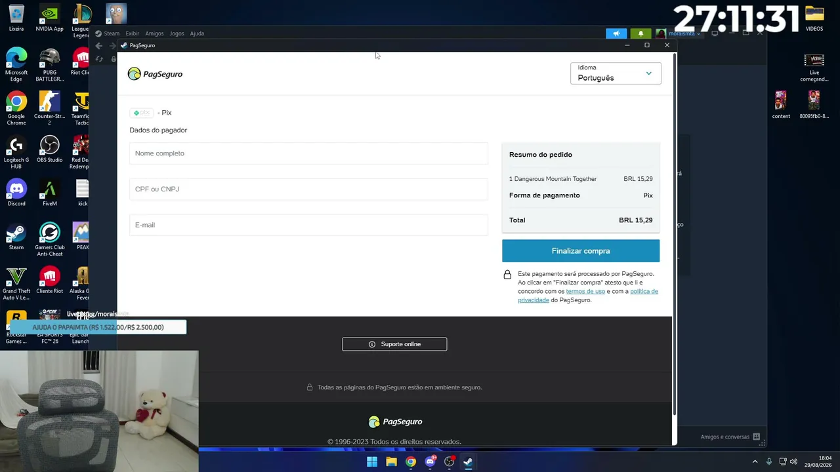Click the stream goal bar 'AJUDA O PAPAIMTA'
The image size is (840, 472).
(98, 327)
